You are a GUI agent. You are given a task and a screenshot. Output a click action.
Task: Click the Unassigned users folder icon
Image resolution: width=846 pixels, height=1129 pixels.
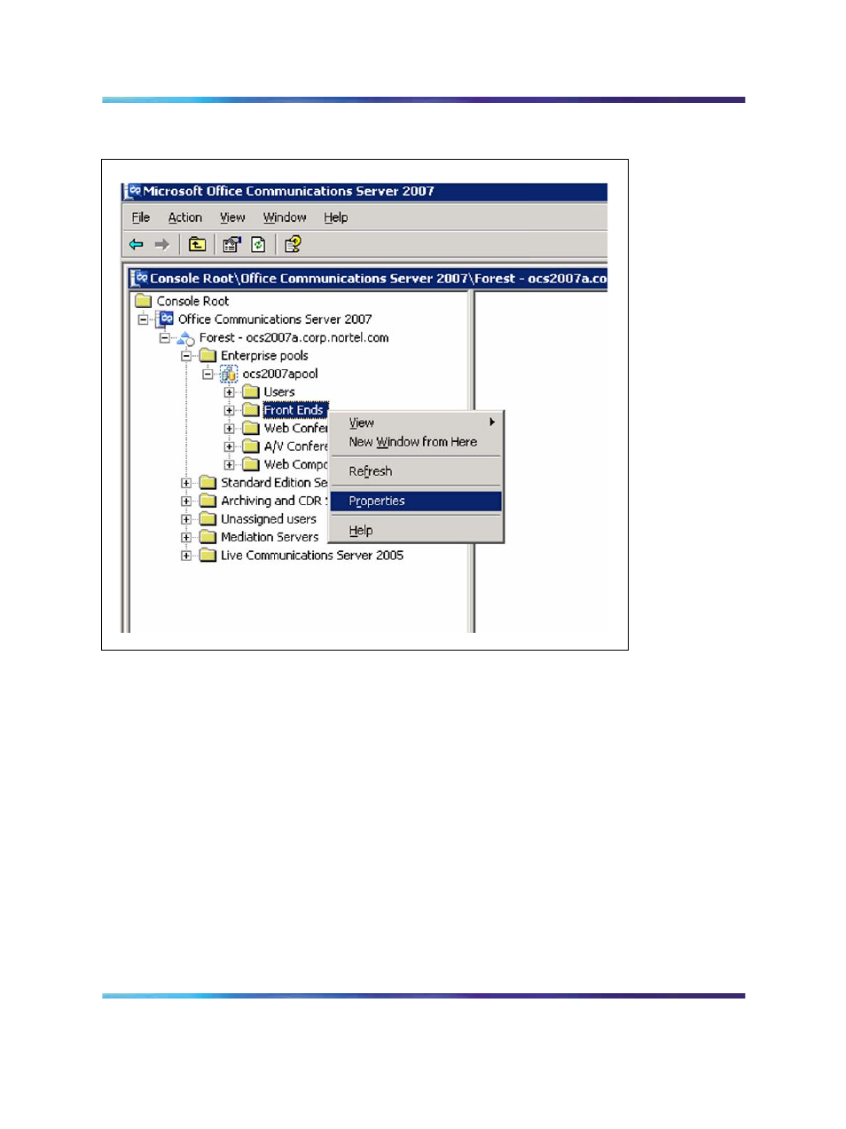pyautogui.click(x=208, y=519)
